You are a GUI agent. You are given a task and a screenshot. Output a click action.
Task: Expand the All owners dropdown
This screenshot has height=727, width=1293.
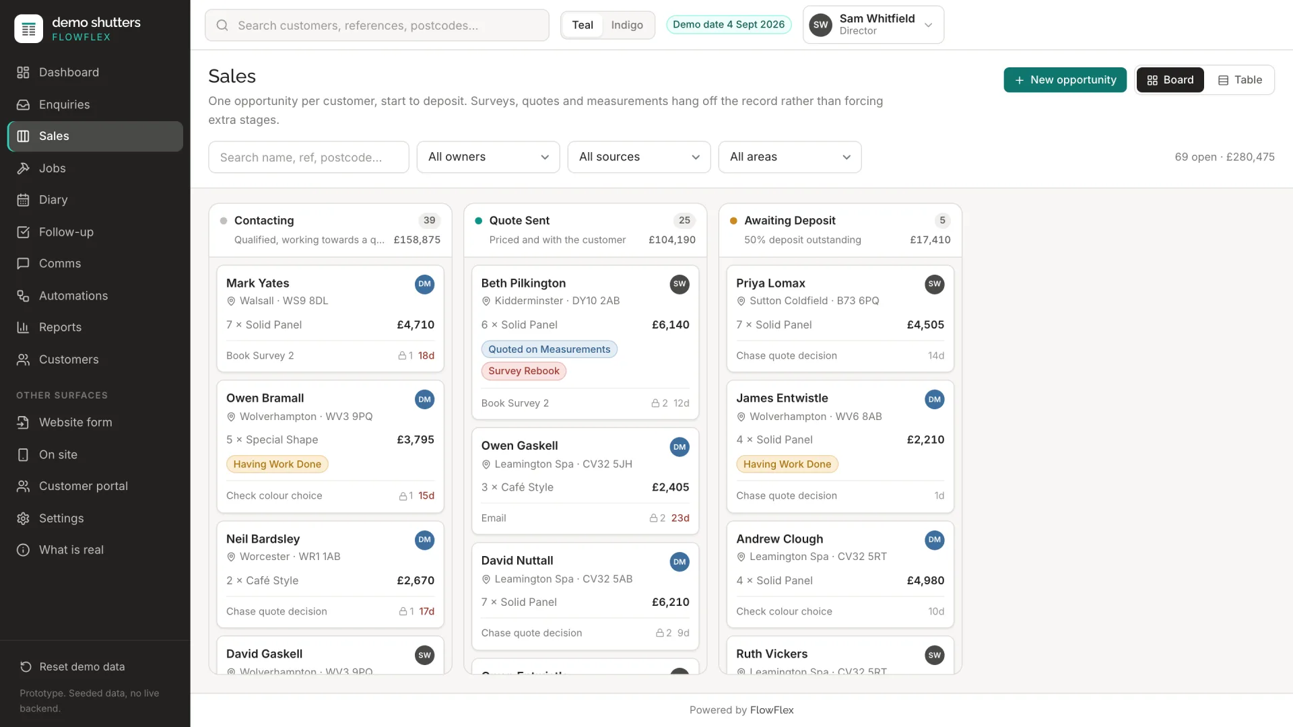click(x=488, y=157)
